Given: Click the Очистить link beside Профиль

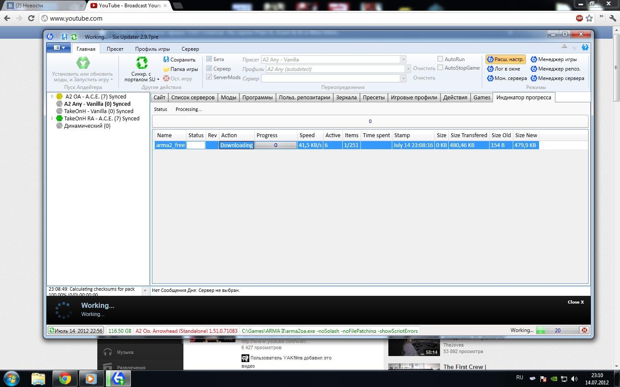Looking at the screenshot, I should [x=424, y=69].
